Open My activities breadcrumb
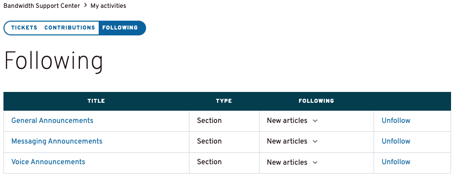This screenshot has height=177, width=454. (x=108, y=6)
